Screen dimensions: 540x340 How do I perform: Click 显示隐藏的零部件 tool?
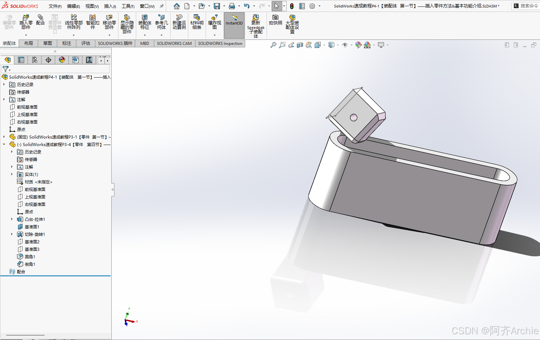pos(127,24)
